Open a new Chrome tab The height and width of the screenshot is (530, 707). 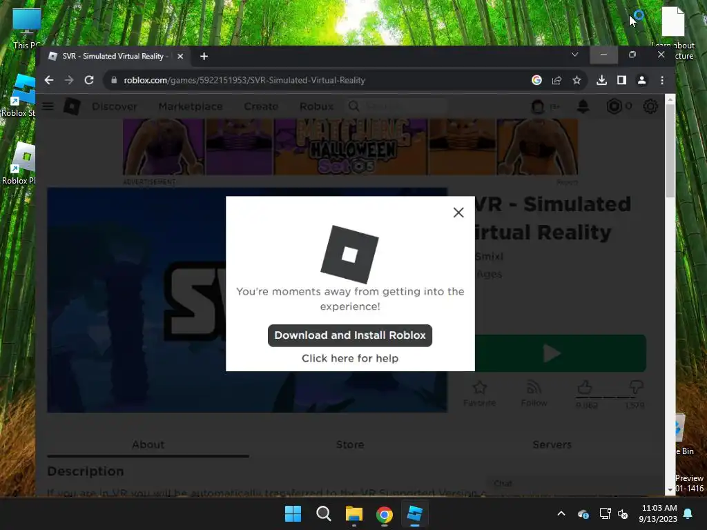[x=204, y=57]
